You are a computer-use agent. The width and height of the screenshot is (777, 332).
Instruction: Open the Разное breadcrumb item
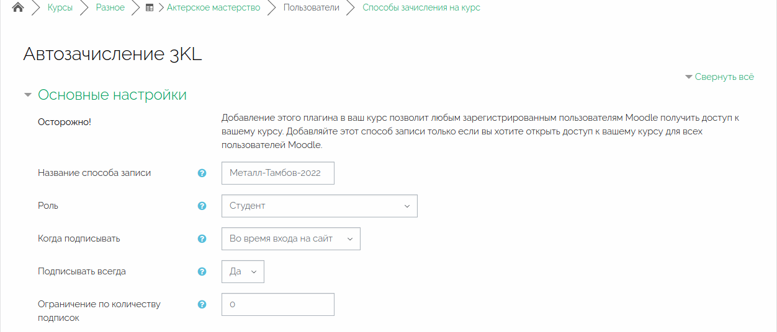point(110,8)
